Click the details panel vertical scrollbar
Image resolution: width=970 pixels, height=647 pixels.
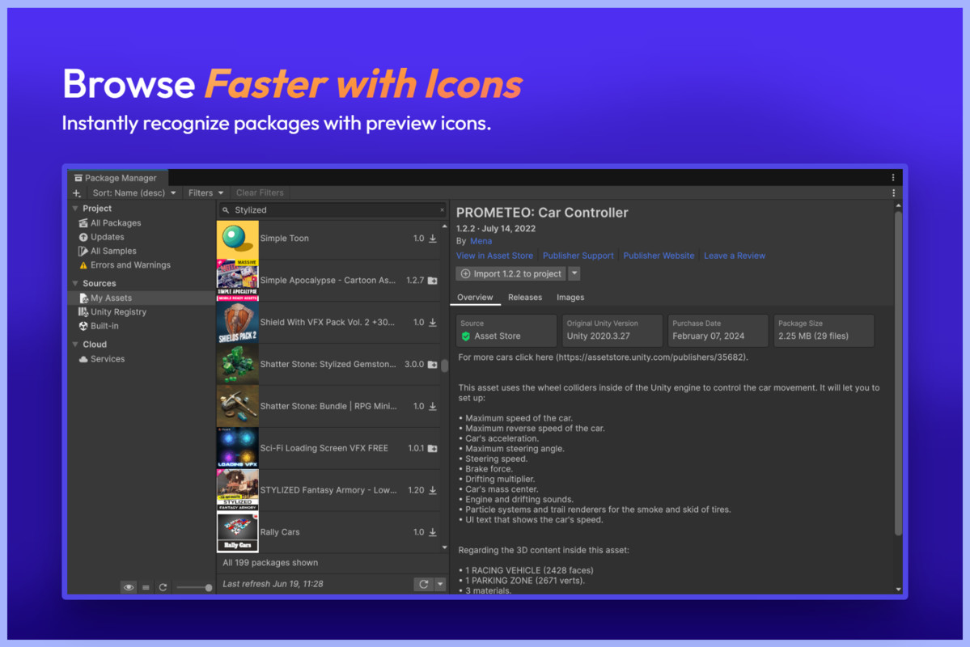898,373
